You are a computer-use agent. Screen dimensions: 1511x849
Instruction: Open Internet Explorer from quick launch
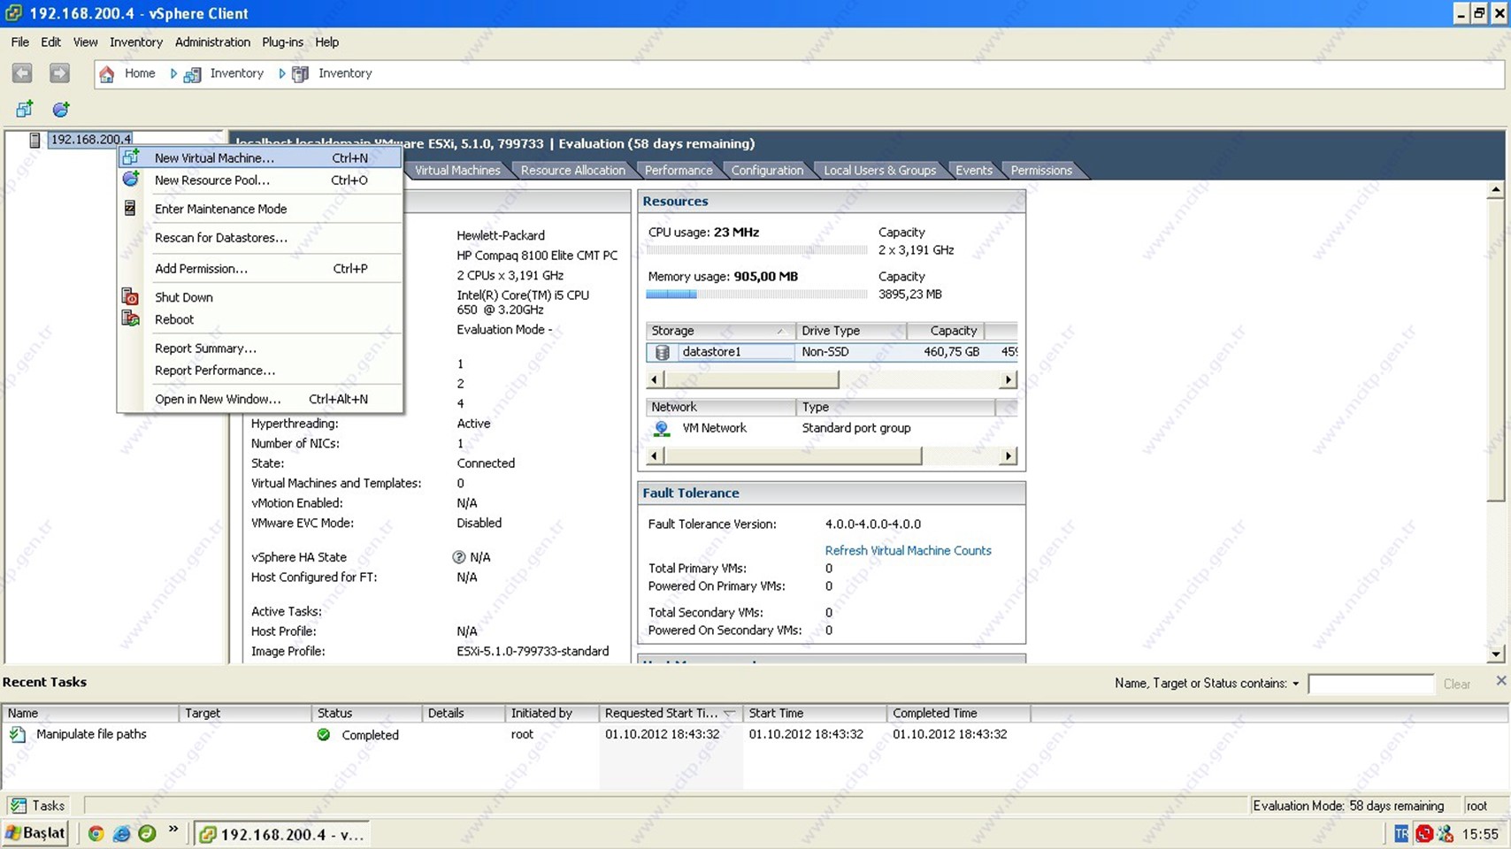[x=122, y=834]
